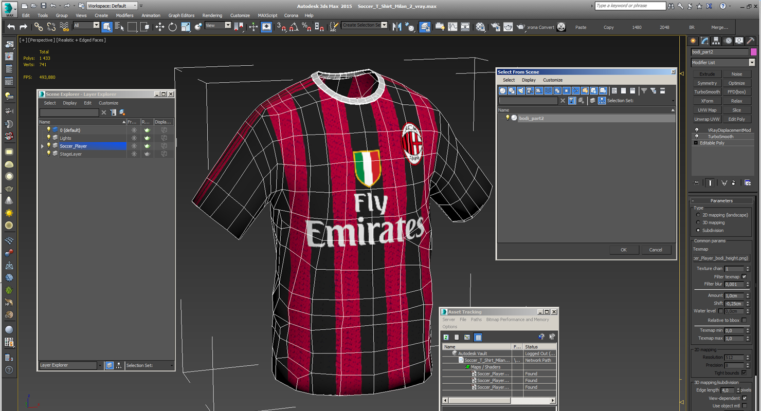Click Asset Tracking horizontal scrollbar

pos(498,400)
